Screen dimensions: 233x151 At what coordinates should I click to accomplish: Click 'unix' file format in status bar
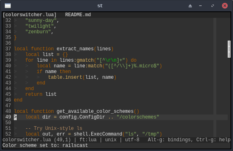(111, 140)
